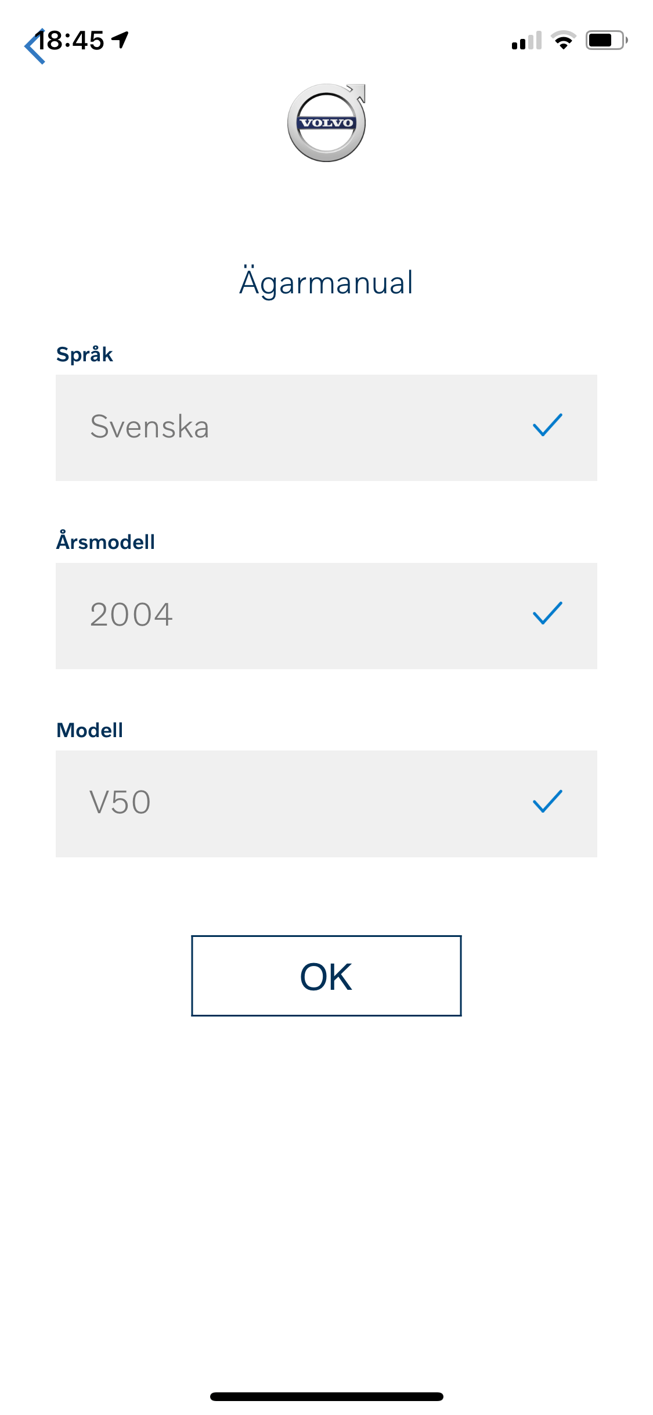
Task: Tap the blue back chevron icon
Action: click(35, 46)
